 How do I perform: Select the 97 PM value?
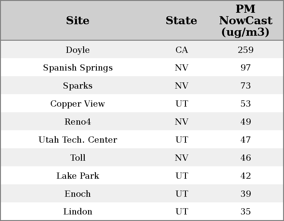pyautogui.click(x=245, y=68)
